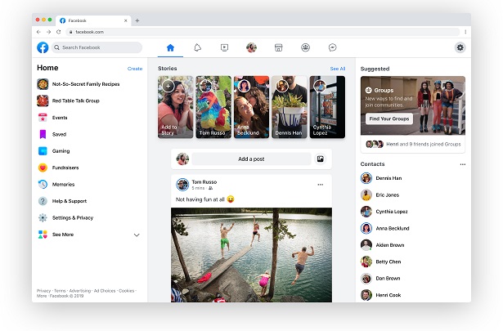503x331 pixels.
Task: Open the Marketplace storefront icon
Action: coord(278,47)
